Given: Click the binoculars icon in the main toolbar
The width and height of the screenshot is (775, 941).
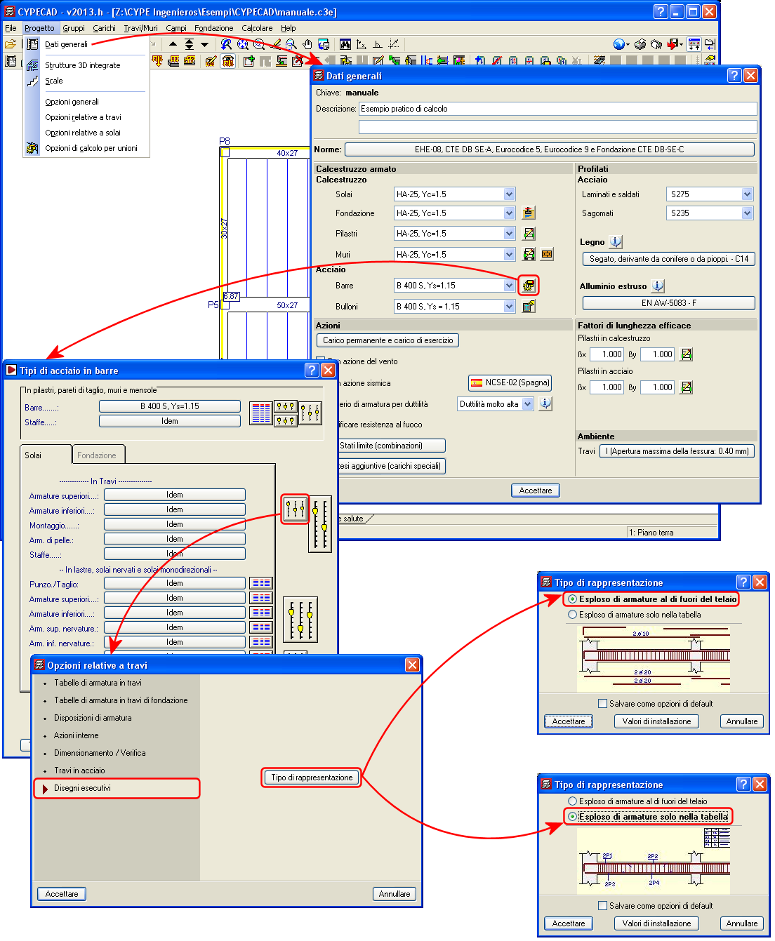Looking at the screenshot, I should (345, 44).
